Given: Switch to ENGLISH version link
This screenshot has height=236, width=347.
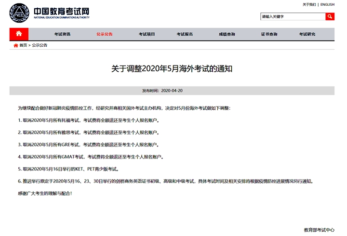Looking at the screenshot, I should [327, 4].
